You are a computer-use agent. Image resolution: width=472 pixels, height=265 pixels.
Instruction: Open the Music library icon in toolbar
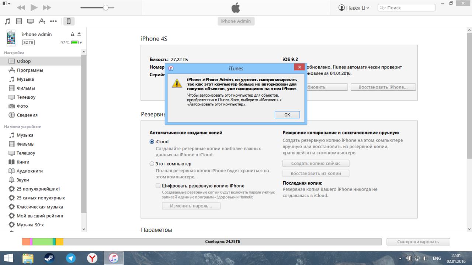point(8,21)
